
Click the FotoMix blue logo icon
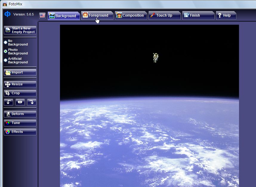click(7, 14)
